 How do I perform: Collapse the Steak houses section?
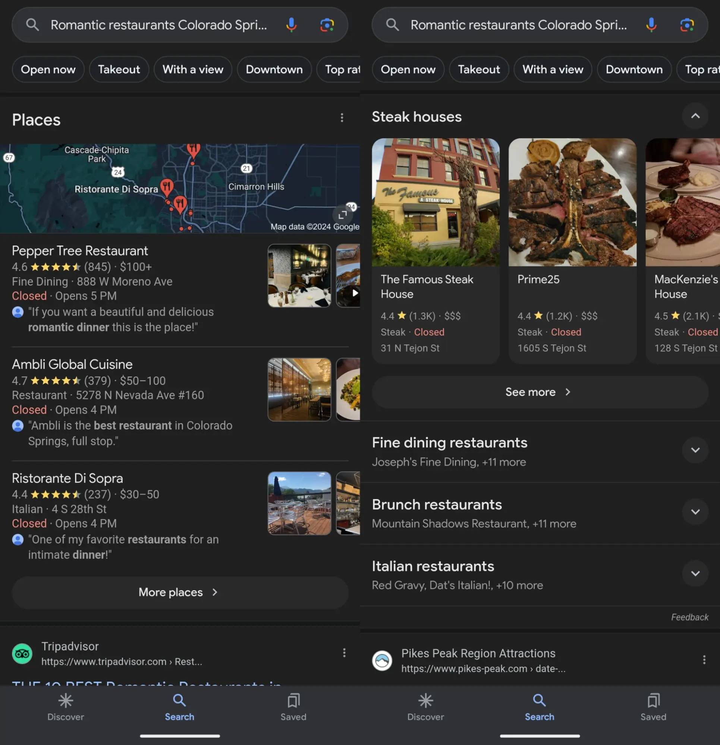(695, 116)
